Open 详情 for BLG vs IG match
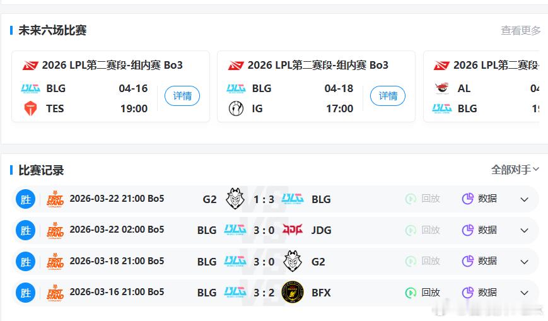The image size is (548, 321). pyautogui.click(x=388, y=96)
